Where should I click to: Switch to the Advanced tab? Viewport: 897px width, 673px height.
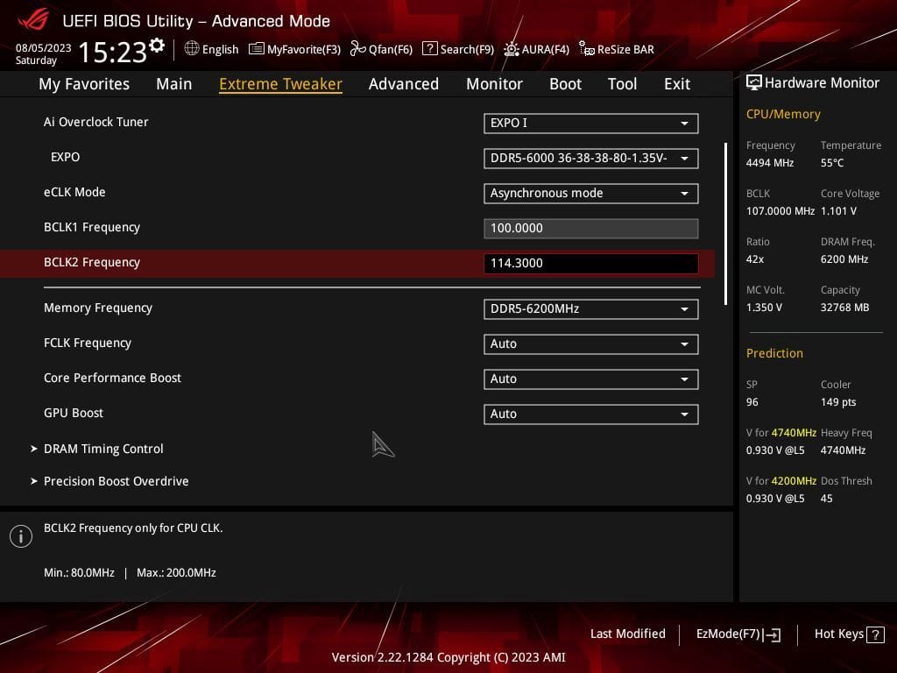(403, 83)
